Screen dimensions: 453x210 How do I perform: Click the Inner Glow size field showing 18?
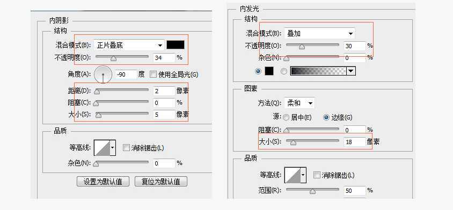tap(355, 141)
